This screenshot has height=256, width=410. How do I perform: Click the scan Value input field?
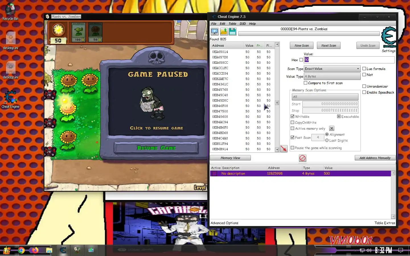(349, 60)
